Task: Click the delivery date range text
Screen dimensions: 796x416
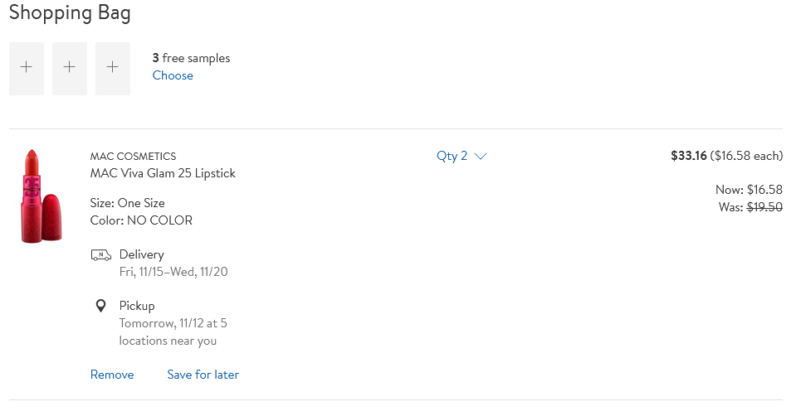Action: [x=173, y=272]
